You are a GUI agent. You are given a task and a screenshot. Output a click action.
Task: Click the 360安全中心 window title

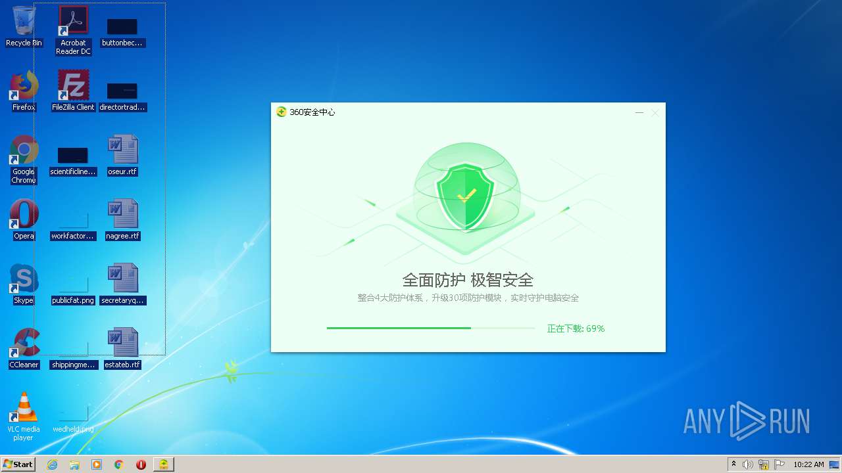tap(312, 112)
